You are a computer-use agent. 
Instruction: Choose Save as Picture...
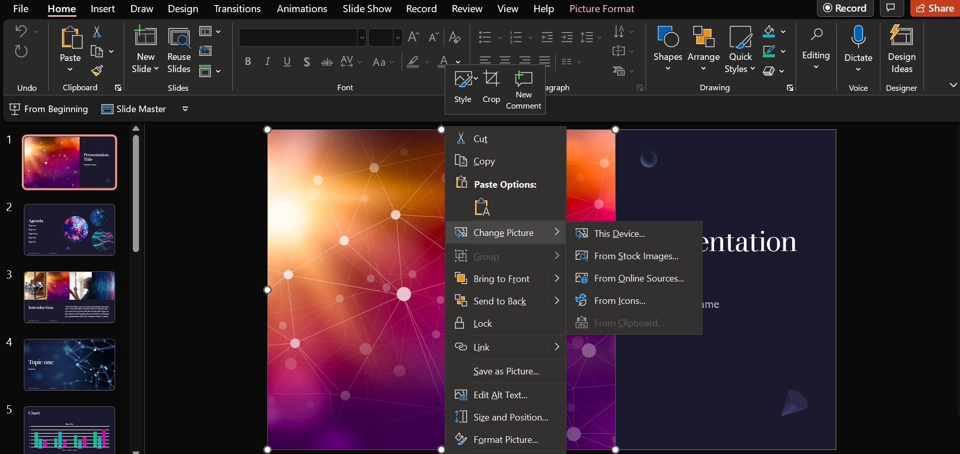[505, 371]
